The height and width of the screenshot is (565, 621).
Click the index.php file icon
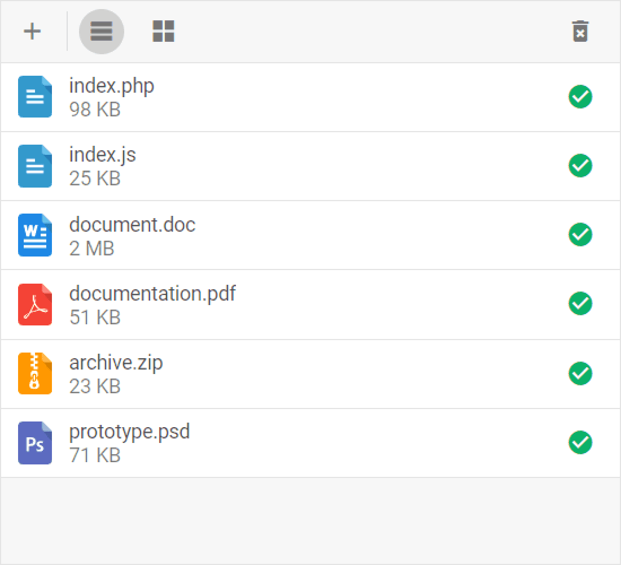coord(35,97)
